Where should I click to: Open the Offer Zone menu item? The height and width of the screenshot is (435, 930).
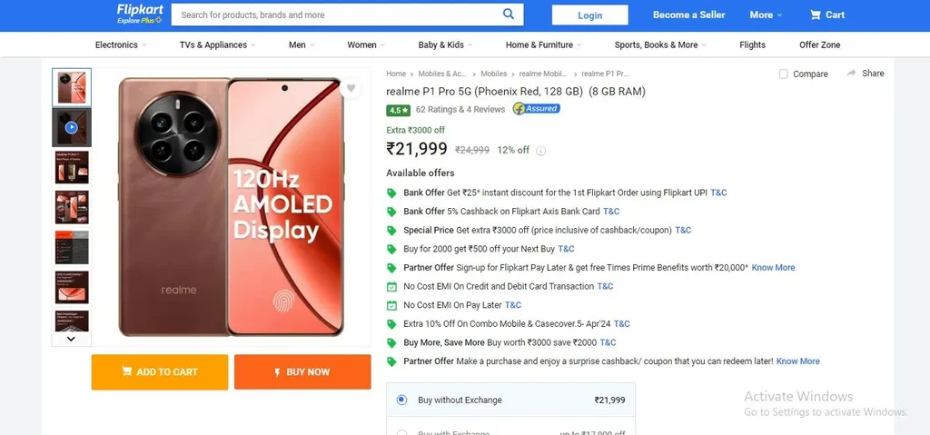click(x=820, y=44)
